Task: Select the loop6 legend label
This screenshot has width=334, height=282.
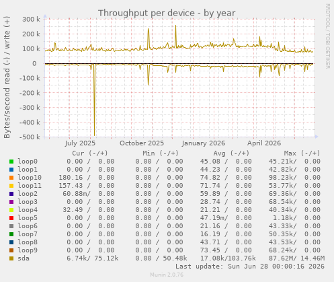Action: point(28,226)
